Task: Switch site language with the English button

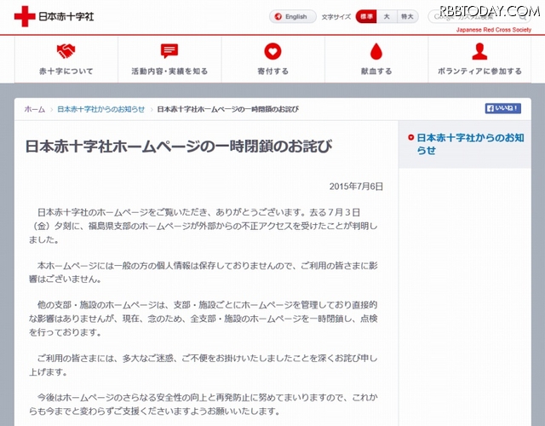Action: tap(293, 16)
